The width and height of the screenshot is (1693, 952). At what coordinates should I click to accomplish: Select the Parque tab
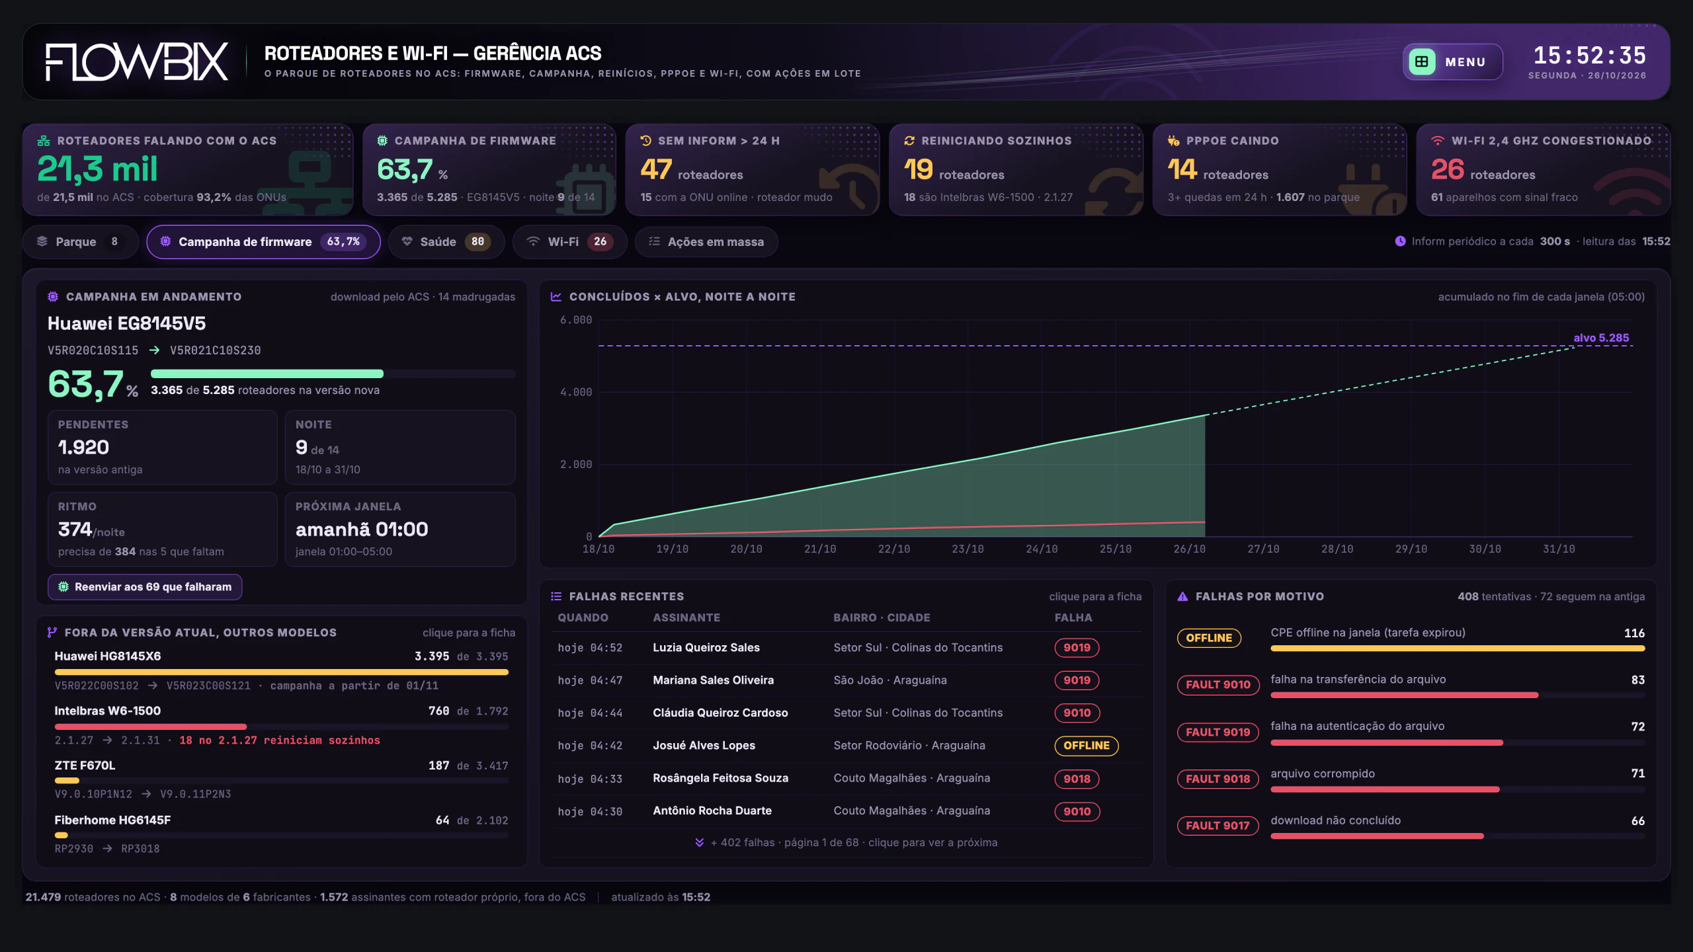80,241
